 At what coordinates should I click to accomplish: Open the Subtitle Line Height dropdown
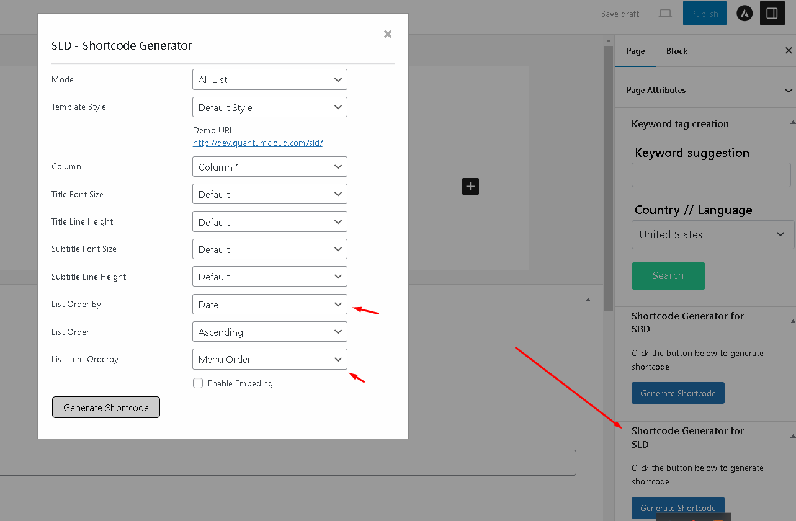270,277
